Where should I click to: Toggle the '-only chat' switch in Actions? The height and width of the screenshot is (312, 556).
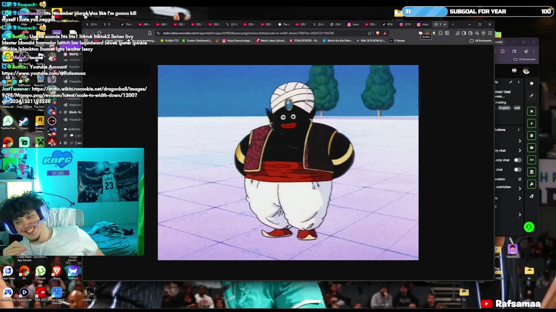tap(517, 160)
